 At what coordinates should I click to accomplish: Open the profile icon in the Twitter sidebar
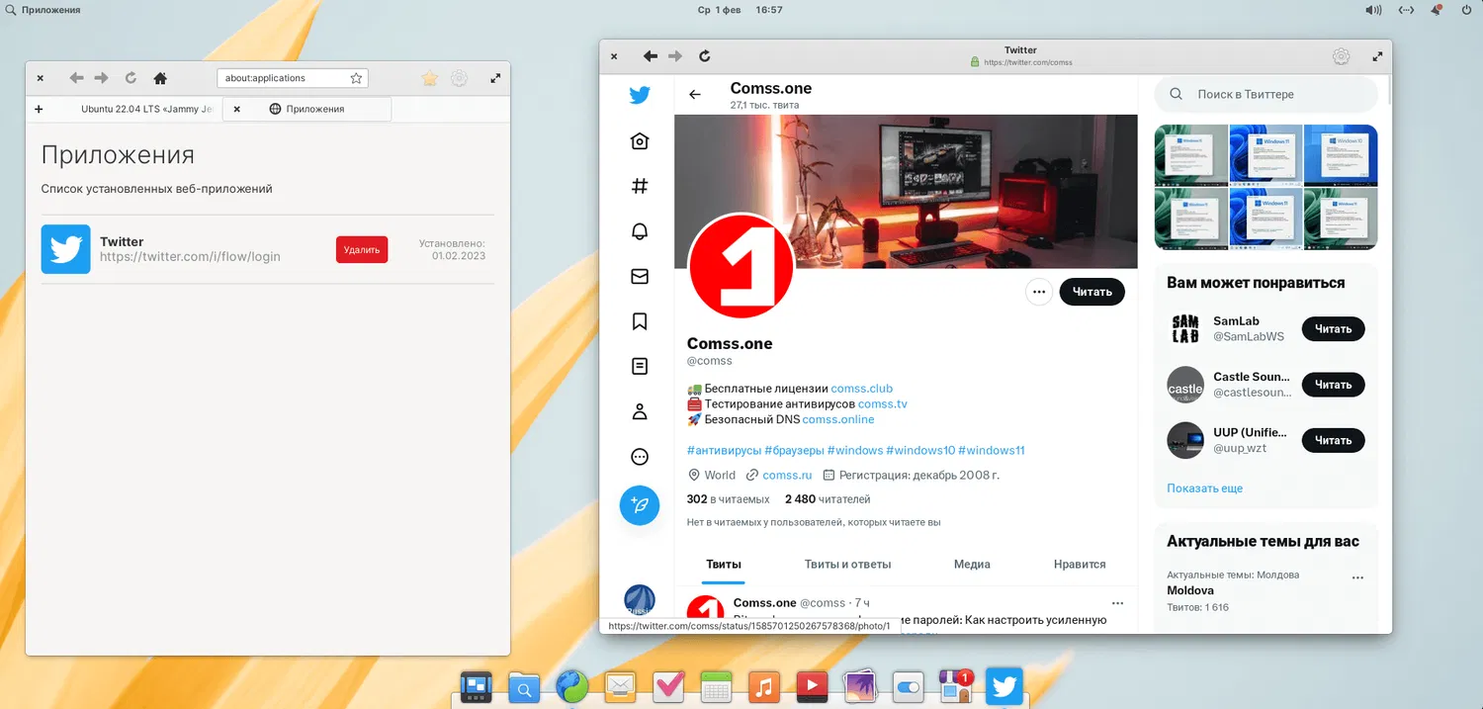[x=640, y=412]
